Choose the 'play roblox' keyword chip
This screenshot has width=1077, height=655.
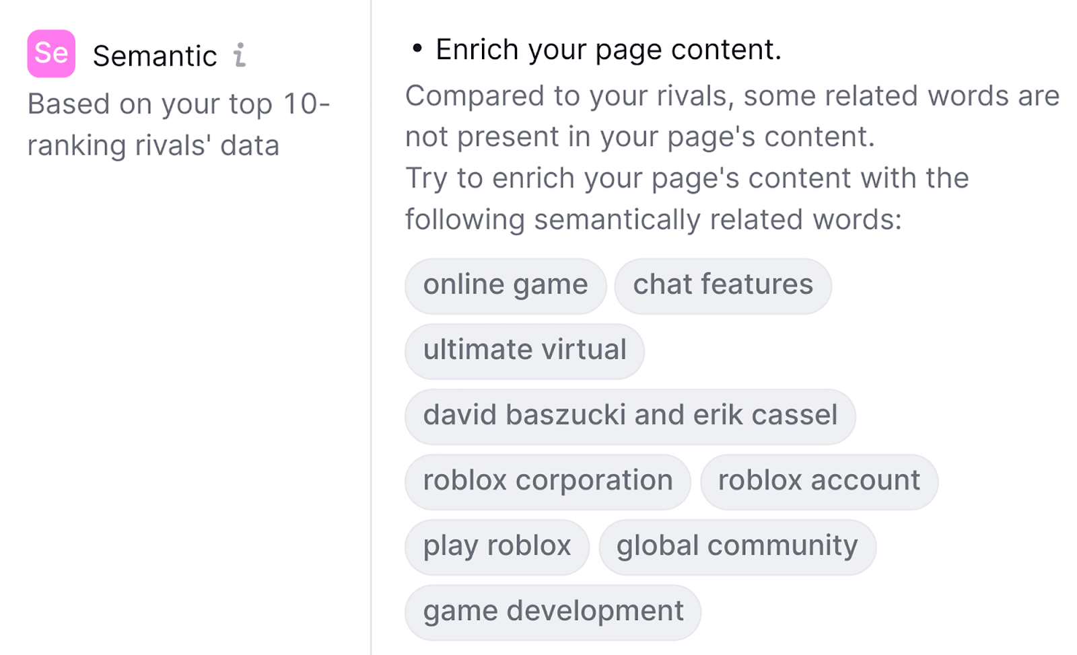coord(497,546)
